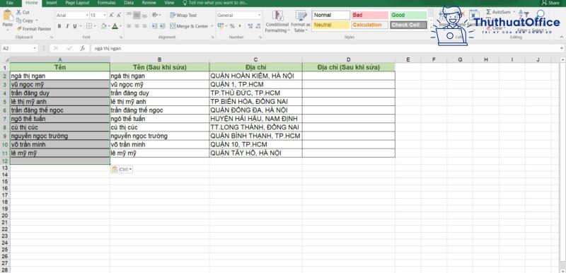Apply the Check Cell style
The width and height of the screenshot is (566, 273).
coord(408,25)
